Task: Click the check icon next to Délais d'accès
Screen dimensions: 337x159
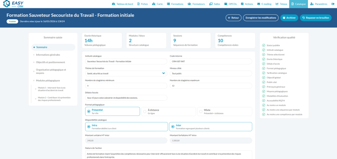Action: click(x=264, y=64)
